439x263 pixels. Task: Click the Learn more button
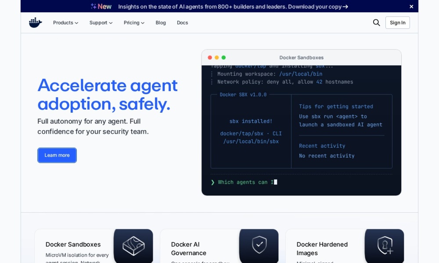click(x=57, y=155)
